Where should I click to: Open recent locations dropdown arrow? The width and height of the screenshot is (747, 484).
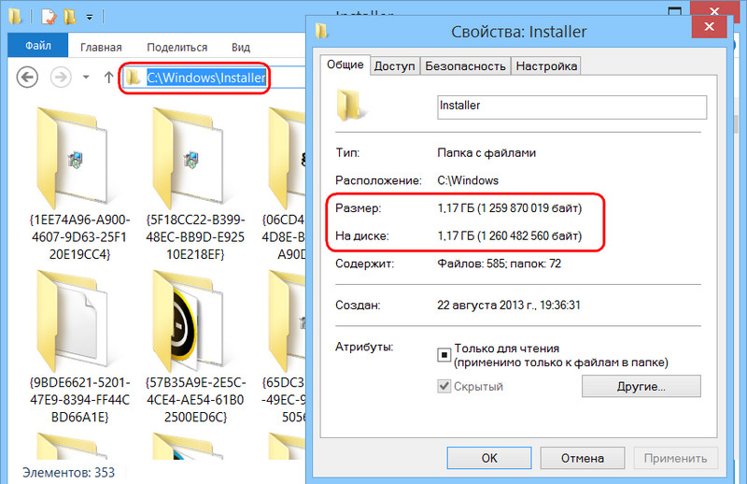pos(86,78)
